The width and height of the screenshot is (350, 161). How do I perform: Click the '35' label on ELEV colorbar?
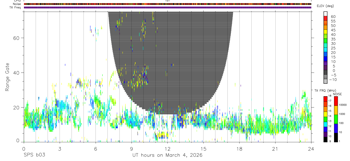(333, 39)
